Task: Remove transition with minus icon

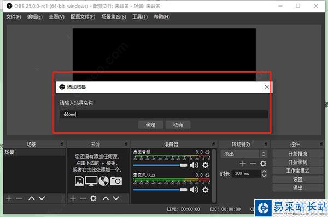Action: tap(253, 164)
